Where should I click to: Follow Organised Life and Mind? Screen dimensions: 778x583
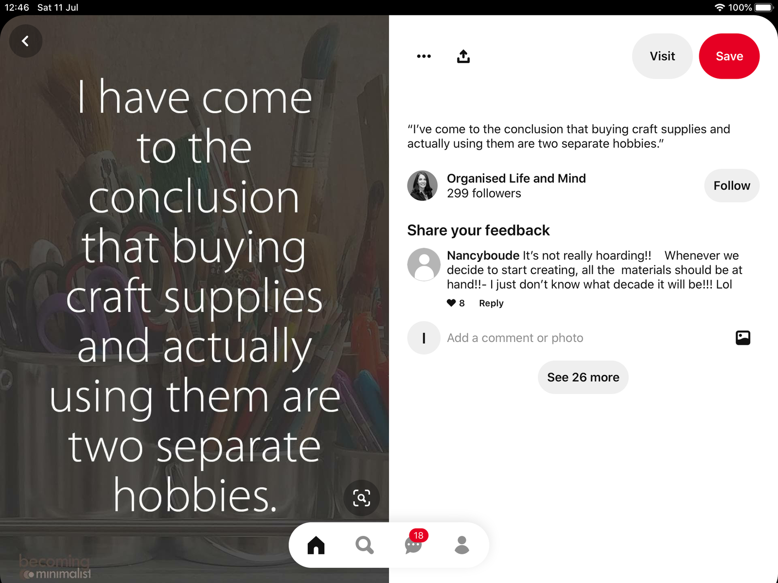pyautogui.click(x=732, y=186)
